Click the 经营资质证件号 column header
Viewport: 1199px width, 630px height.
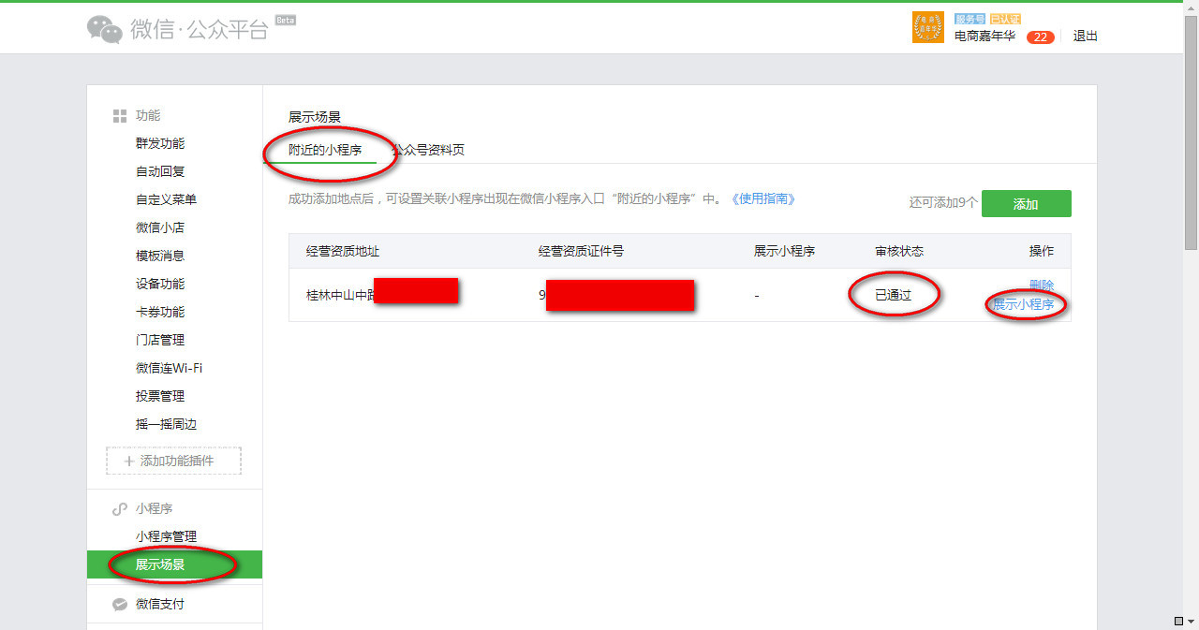(581, 252)
